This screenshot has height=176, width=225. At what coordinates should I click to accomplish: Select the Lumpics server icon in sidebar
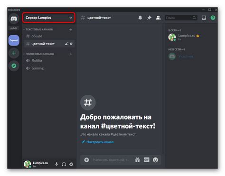coord(14,40)
